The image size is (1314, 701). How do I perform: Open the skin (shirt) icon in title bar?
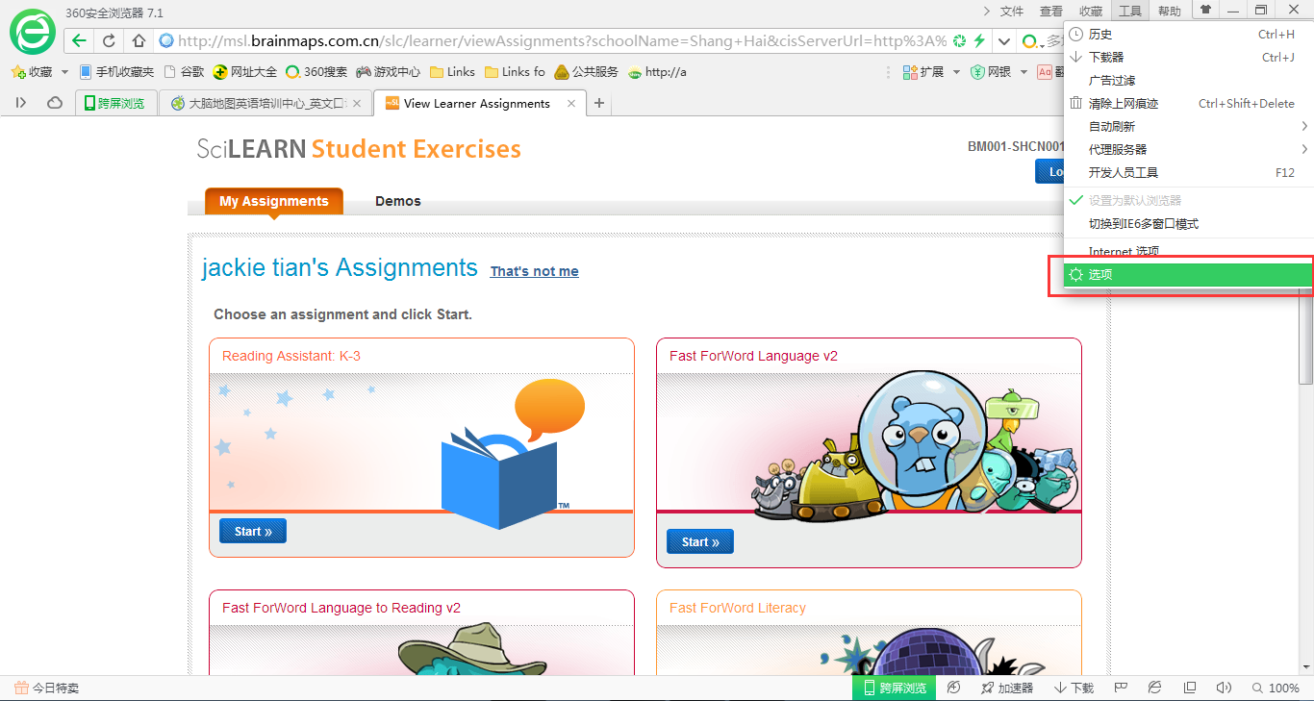pos(1204,10)
